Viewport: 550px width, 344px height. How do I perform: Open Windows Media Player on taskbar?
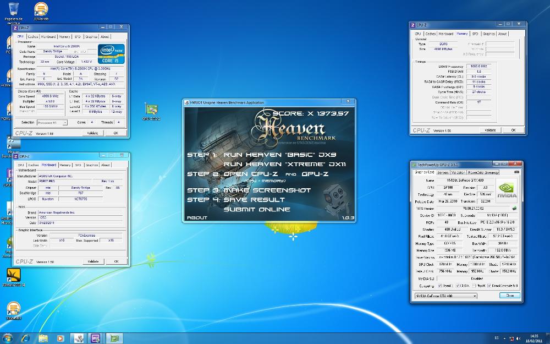(x=61, y=338)
